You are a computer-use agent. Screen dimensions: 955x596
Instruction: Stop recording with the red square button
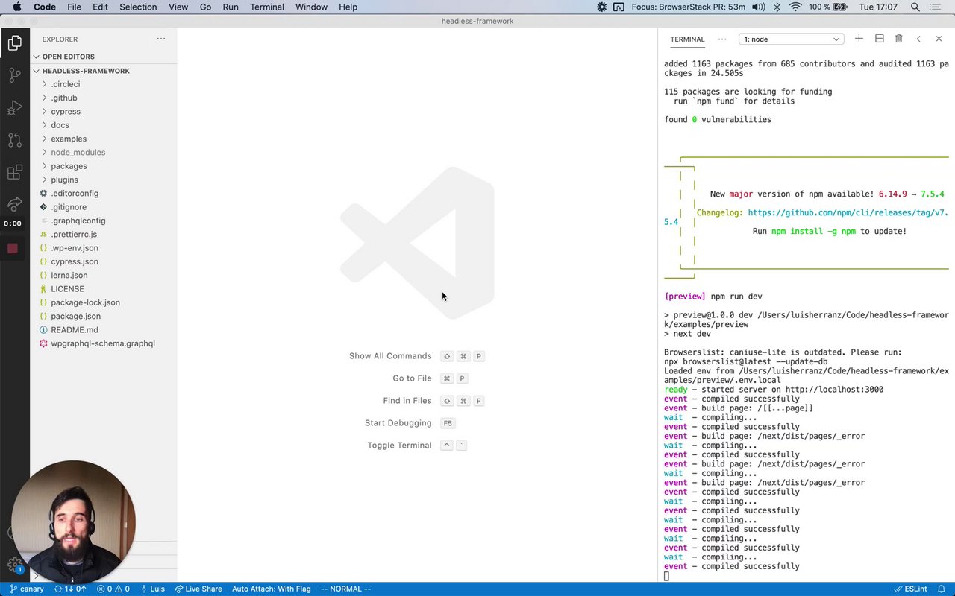(x=13, y=248)
